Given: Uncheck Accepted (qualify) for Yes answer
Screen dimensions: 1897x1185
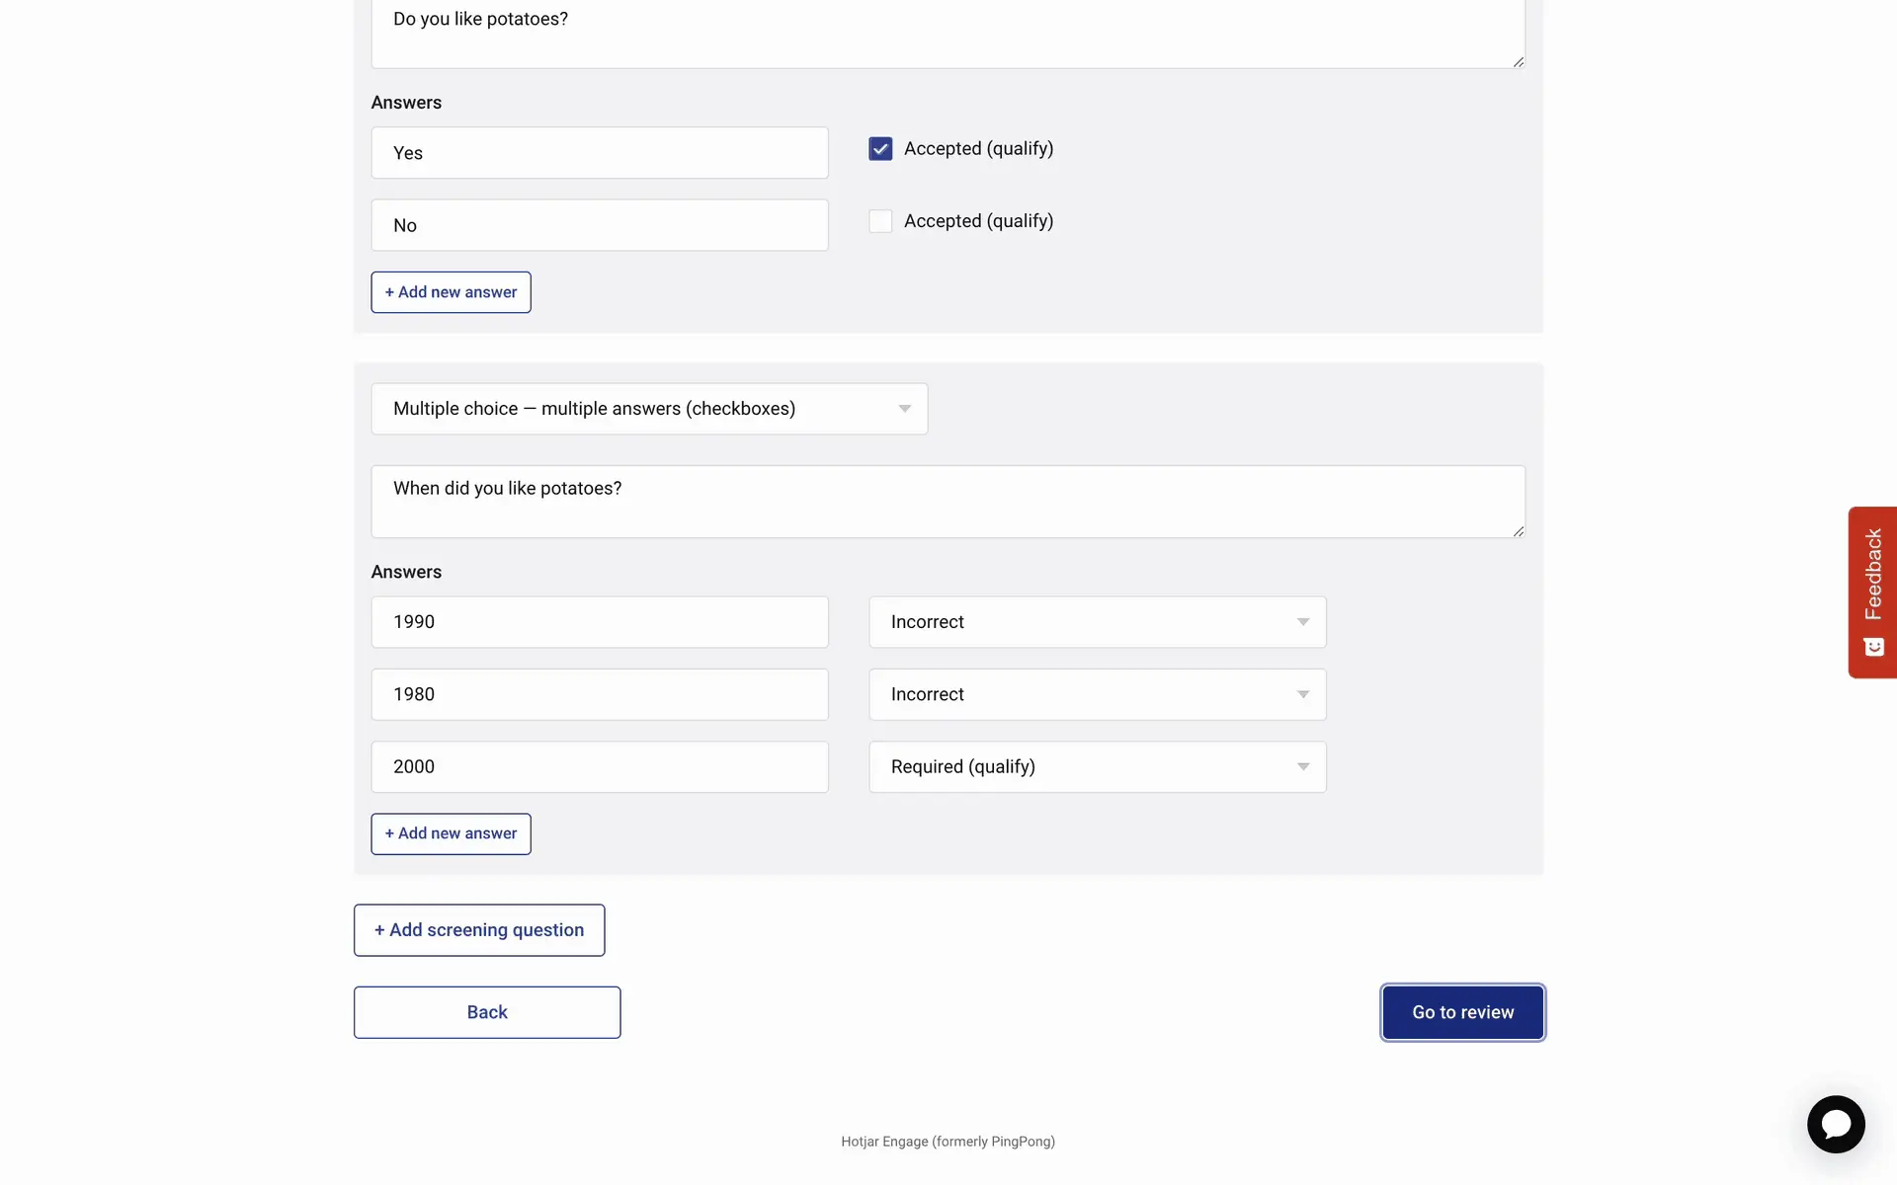Looking at the screenshot, I should [880, 149].
